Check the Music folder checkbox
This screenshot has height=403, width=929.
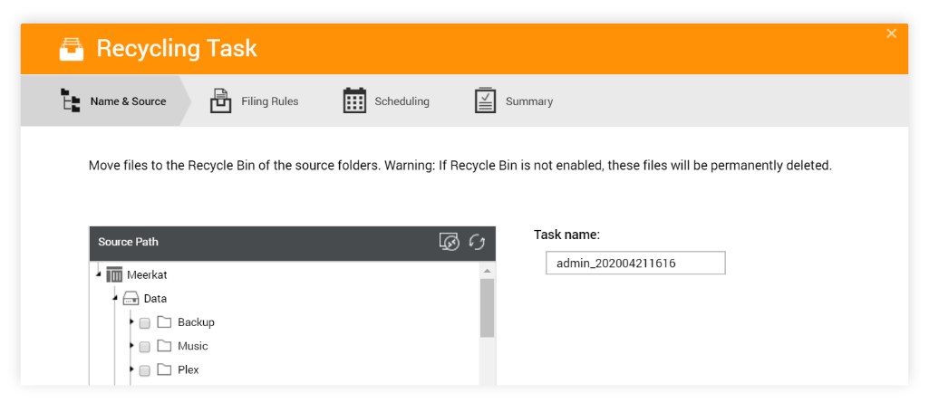145,347
